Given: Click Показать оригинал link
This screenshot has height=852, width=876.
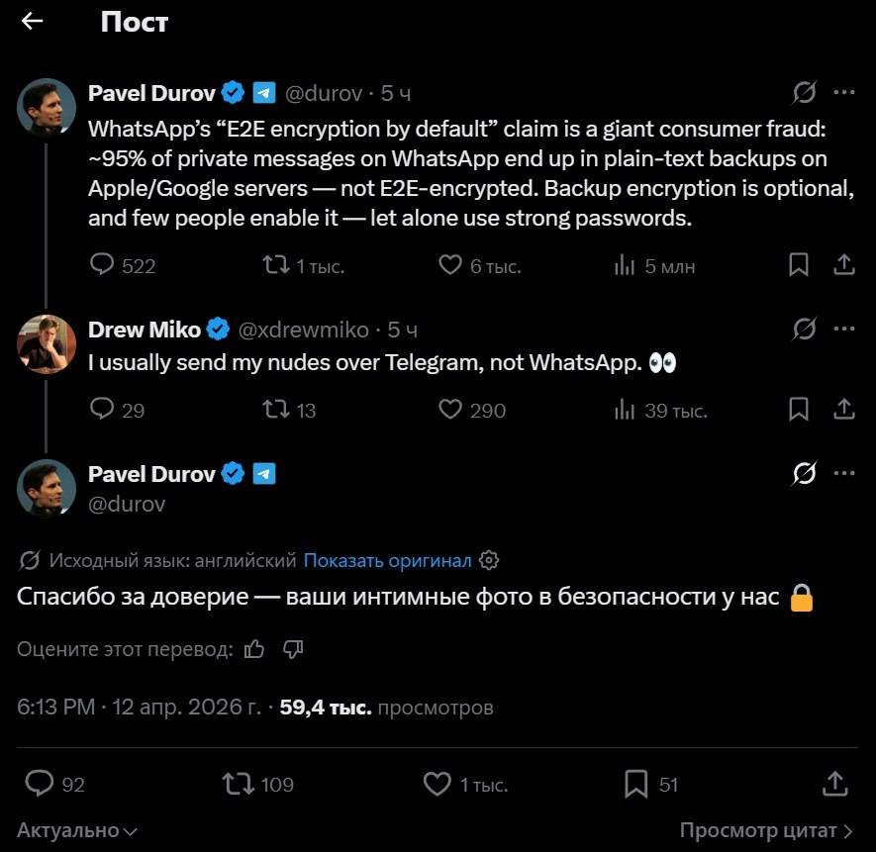Looking at the screenshot, I should (387, 561).
